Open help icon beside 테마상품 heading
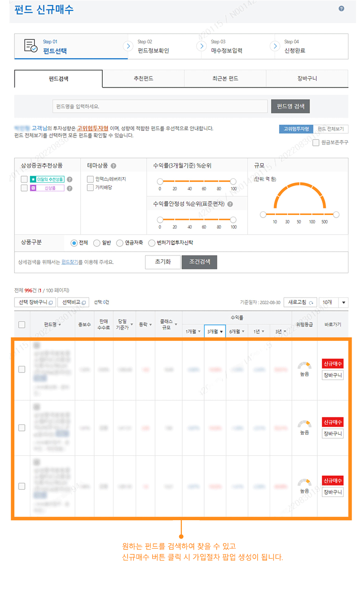The height and width of the screenshot is (594, 362). click(113, 166)
